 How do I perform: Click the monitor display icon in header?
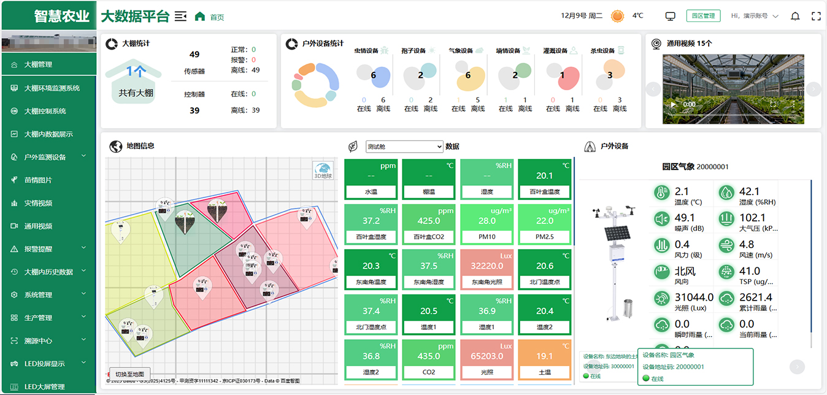671,17
